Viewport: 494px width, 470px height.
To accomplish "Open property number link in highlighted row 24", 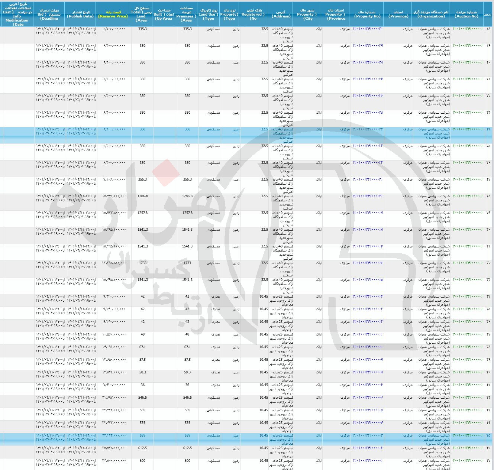I will 368,129.
